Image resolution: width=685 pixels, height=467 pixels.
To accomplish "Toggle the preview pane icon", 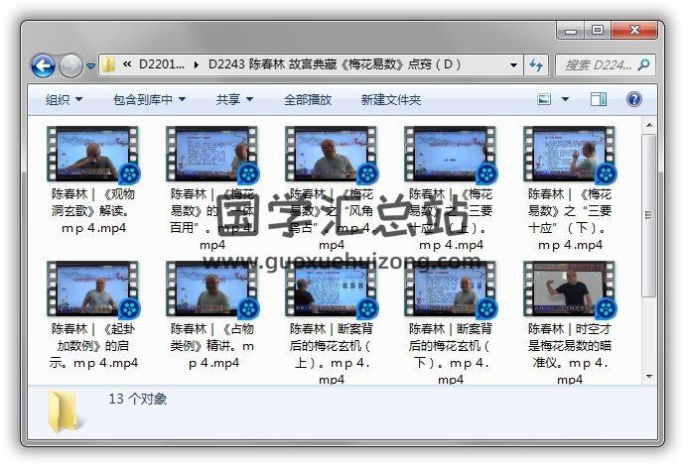I will click(x=598, y=99).
